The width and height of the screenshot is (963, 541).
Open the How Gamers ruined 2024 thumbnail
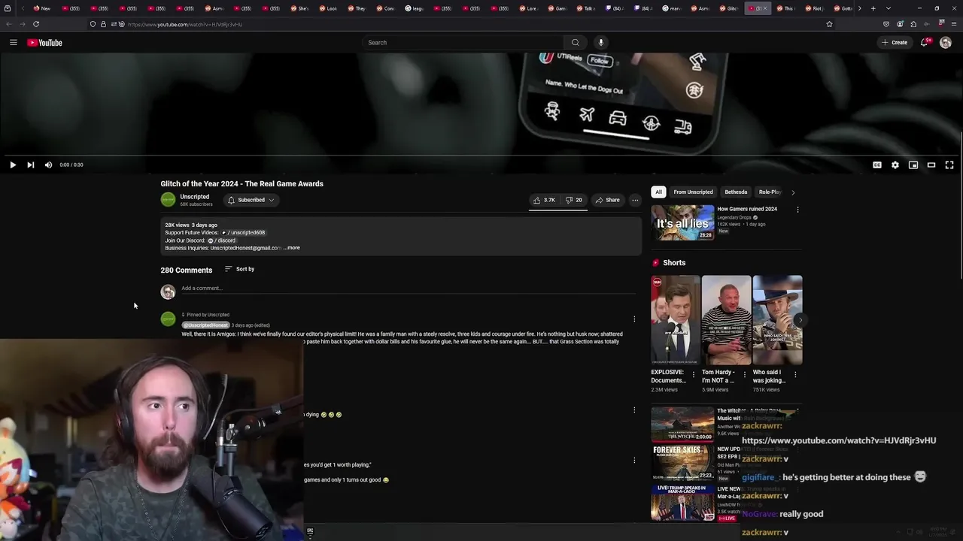682,223
